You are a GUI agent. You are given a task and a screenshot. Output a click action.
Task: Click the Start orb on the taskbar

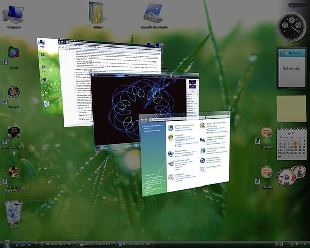click(7, 244)
